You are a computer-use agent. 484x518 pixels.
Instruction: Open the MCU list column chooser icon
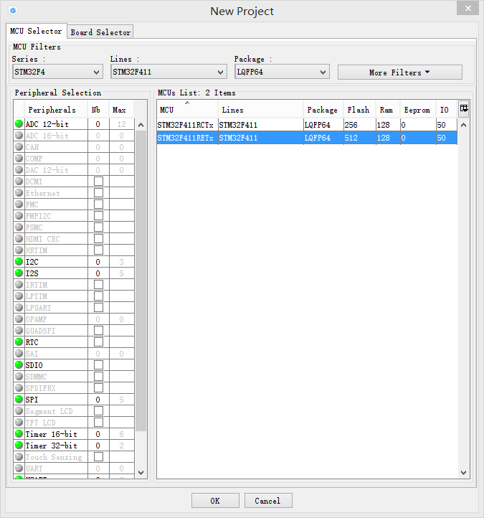[463, 108]
